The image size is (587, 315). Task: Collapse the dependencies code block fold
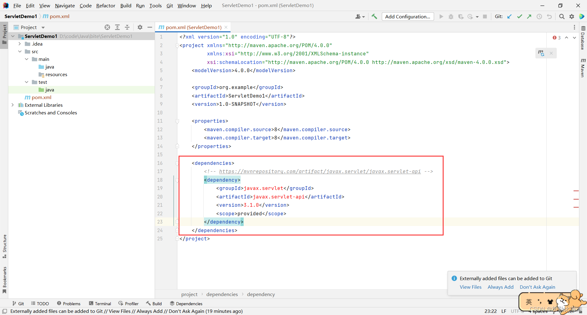[x=177, y=163]
